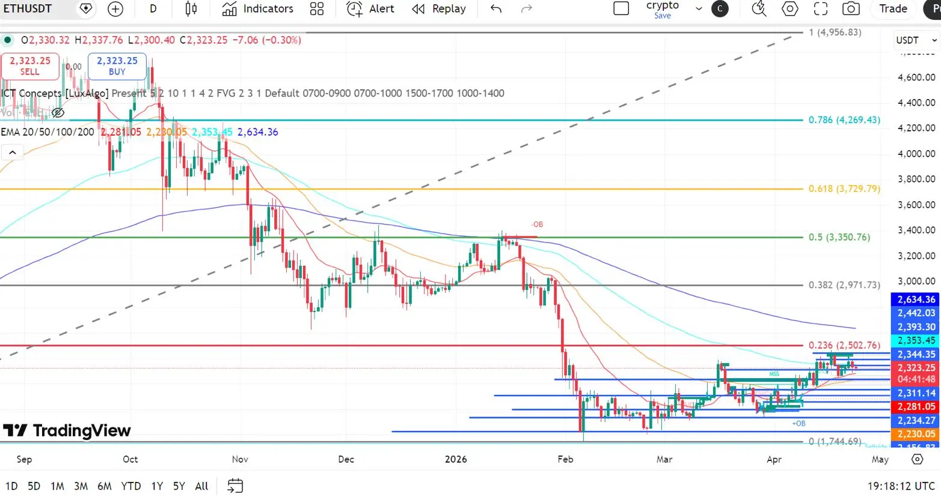Select the chart layout square icon
The height and width of the screenshot is (497, 941).
tap(621, 8)
